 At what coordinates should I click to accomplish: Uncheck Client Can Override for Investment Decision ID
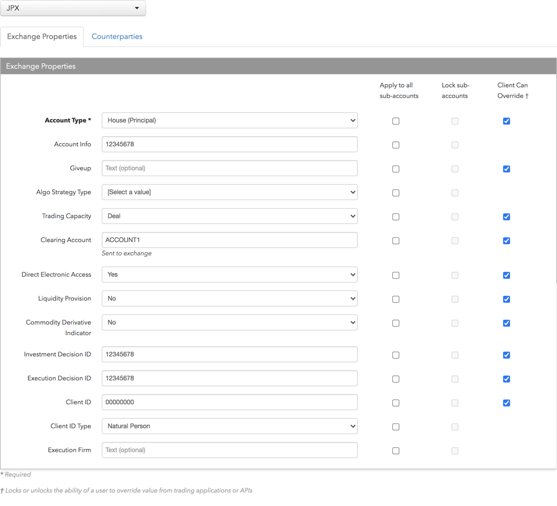[x=506, y=355]
